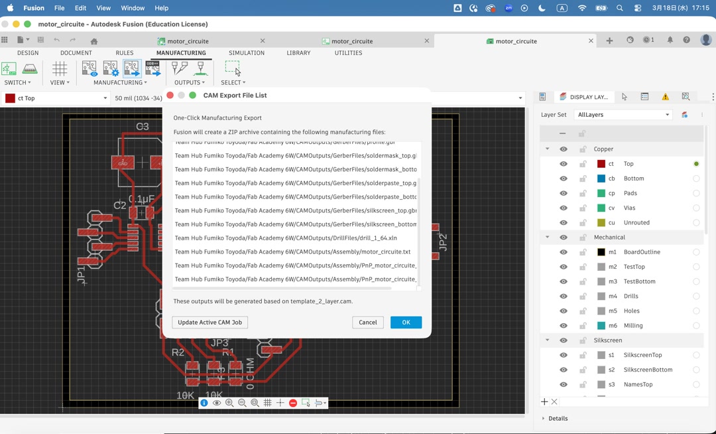Click the Zoom In icon in bottom toolbar
Viewport: 716px width, 434px height.
coord(229,403)
